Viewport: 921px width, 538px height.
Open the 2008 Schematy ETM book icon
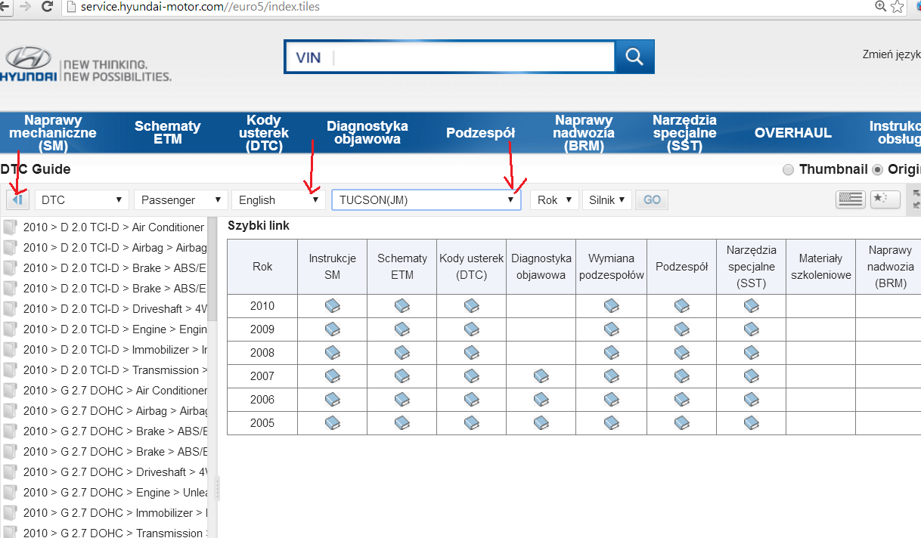tap(402, 352)
